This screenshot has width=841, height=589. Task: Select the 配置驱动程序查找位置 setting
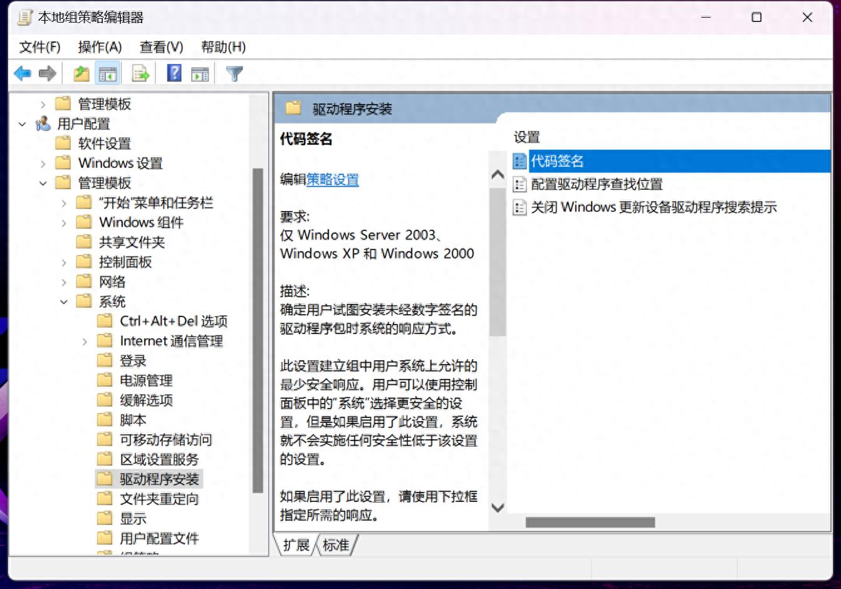(x=597, y=184)
